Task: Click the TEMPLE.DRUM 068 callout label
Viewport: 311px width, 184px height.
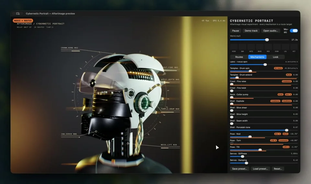Action: pos(170,109)
